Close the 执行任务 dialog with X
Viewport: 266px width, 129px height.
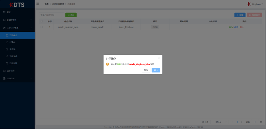(159, 58)
